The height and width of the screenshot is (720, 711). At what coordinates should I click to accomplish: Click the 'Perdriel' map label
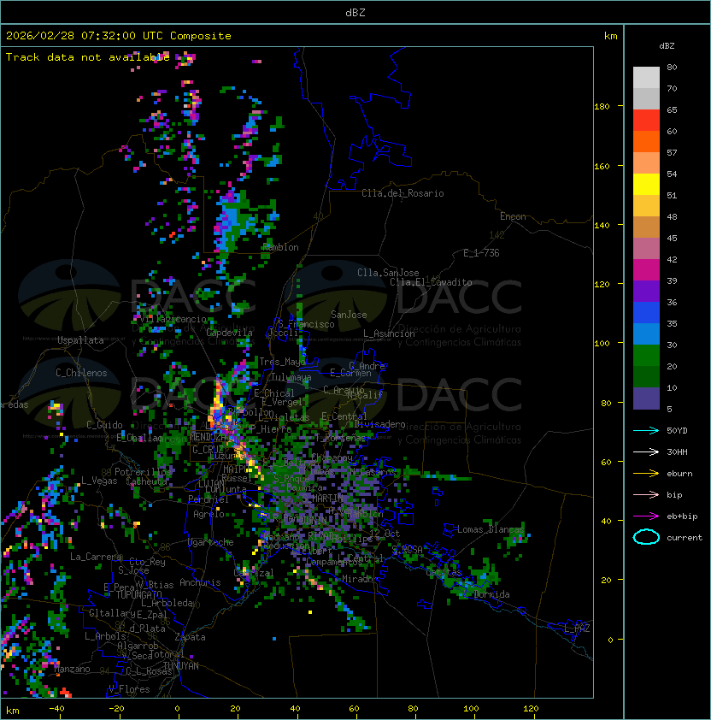point(209,499)
